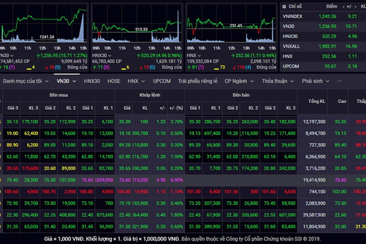Viewport: 366px width, 244px height.
Task: Click the Cao column header
Action: pos(342,102)
